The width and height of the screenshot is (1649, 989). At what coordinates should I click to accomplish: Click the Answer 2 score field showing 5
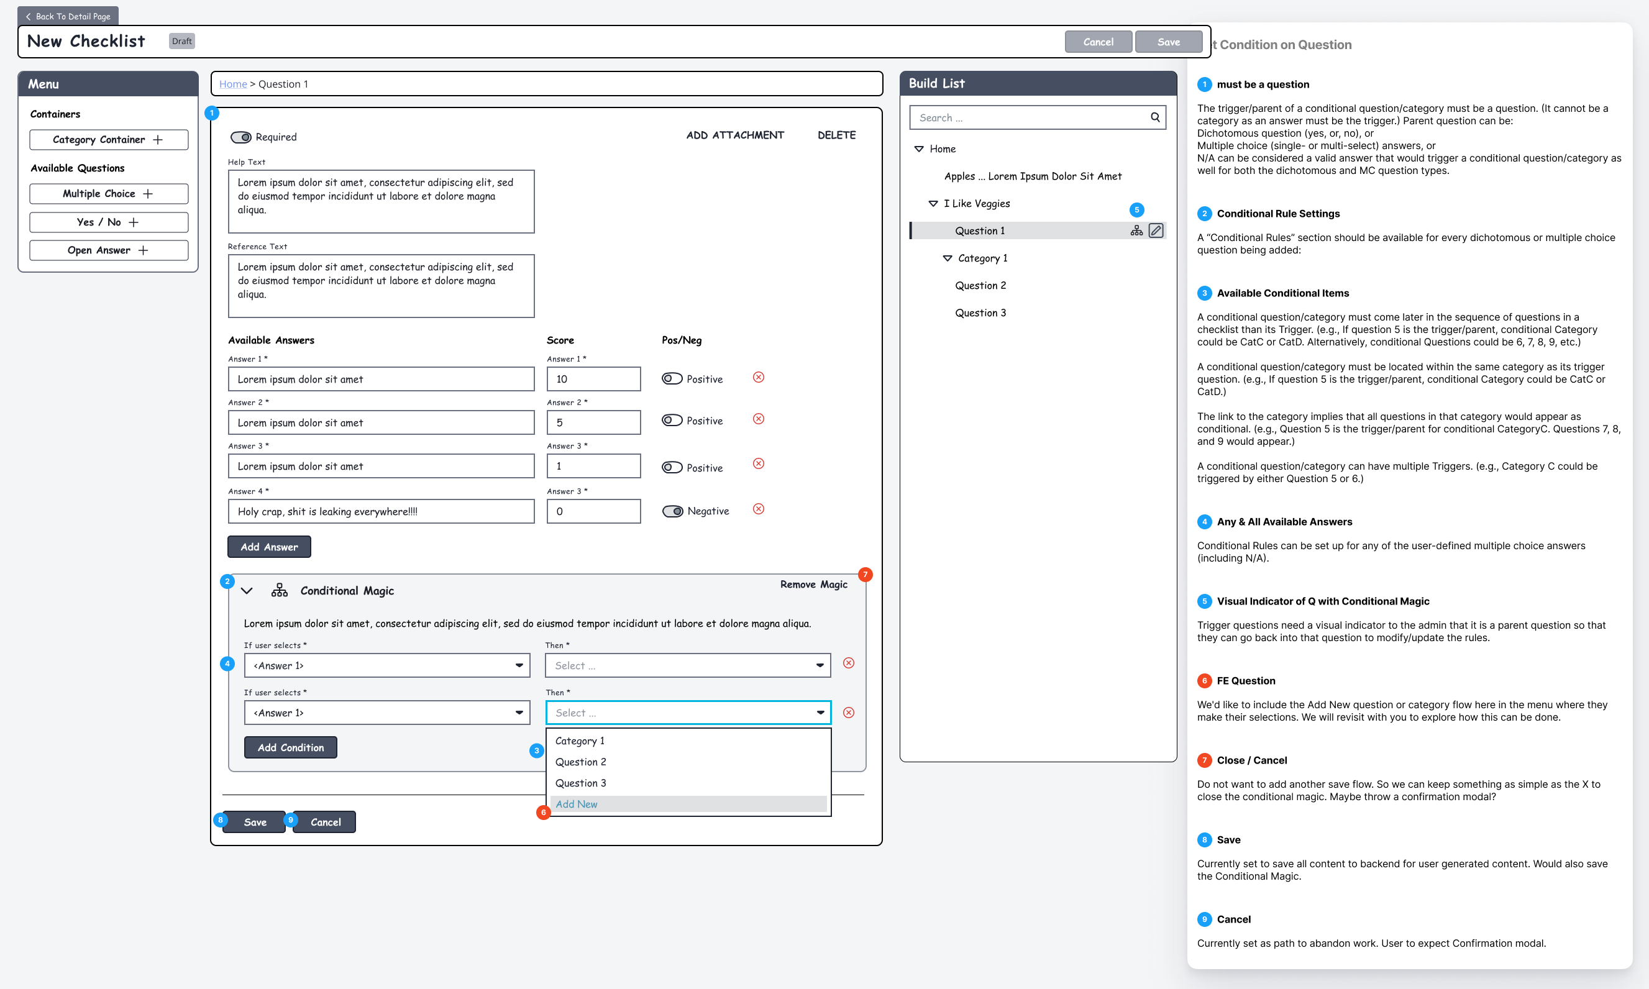point(593,422)
